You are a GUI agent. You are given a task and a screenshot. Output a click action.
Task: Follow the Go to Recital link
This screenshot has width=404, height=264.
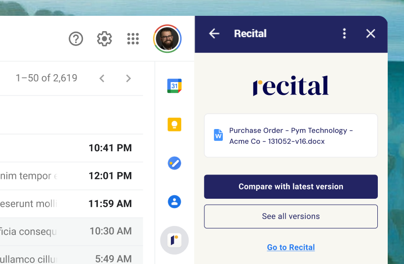coord(291,247)
